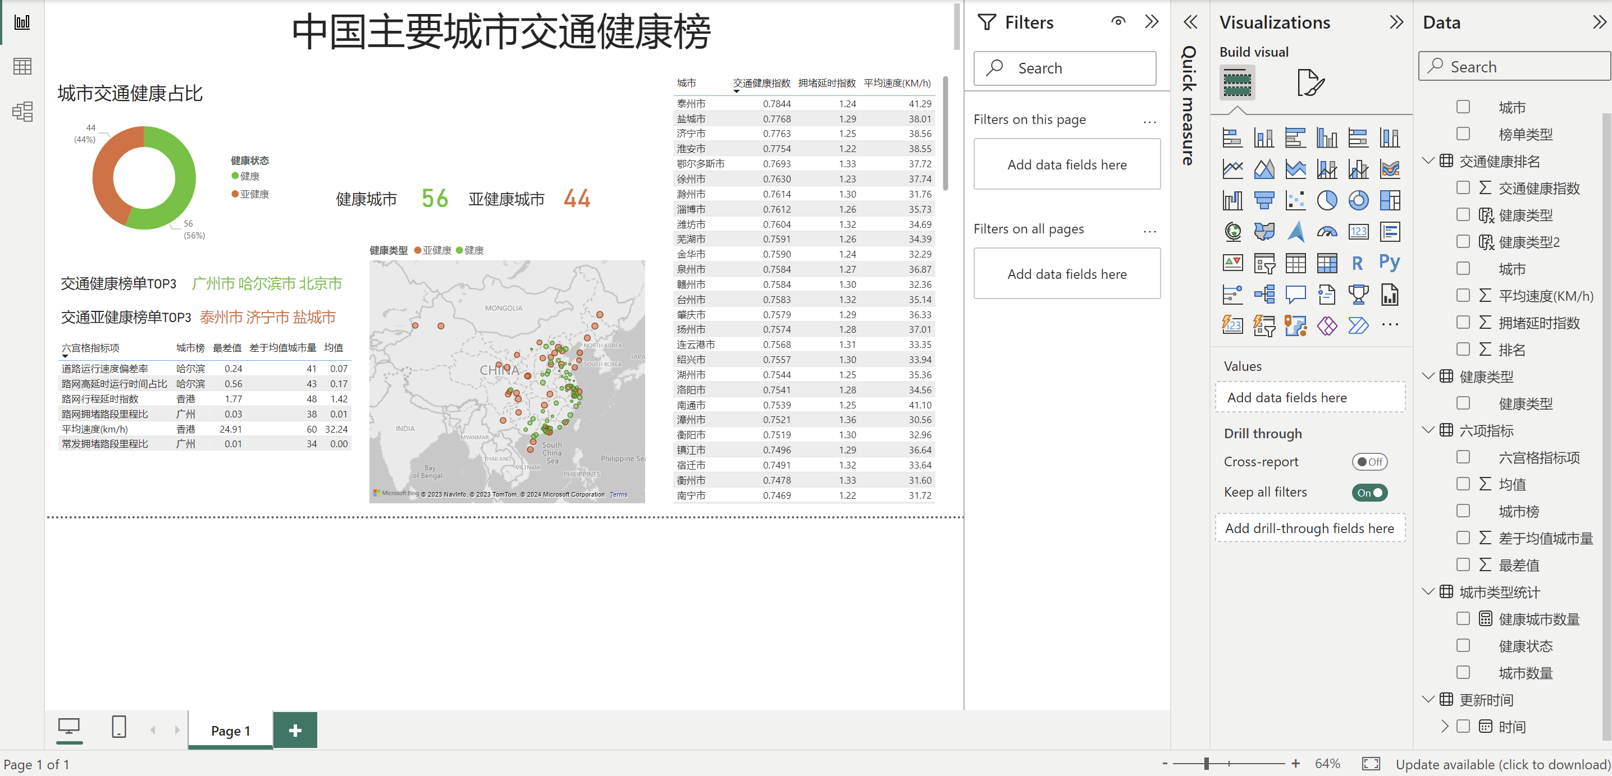Select the Funnel chart visualization icon

(1264, 201)
